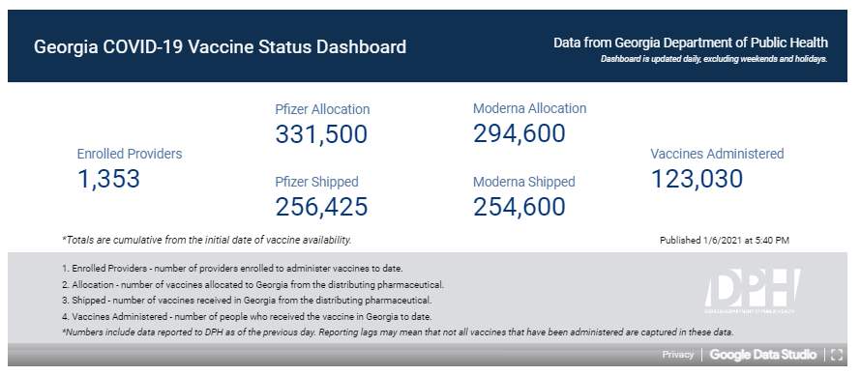Click the Moderna Shipped value 254,600

click(520, 206)
